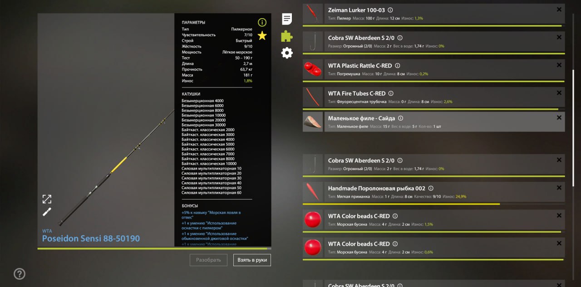Click the ПАРАМЕТРЫ section heading

pos(193,22)
